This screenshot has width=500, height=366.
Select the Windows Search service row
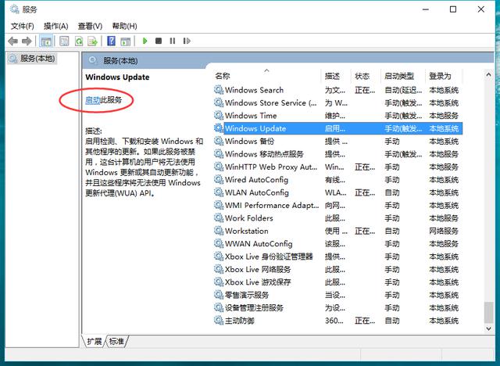click(x=337, y=90)
